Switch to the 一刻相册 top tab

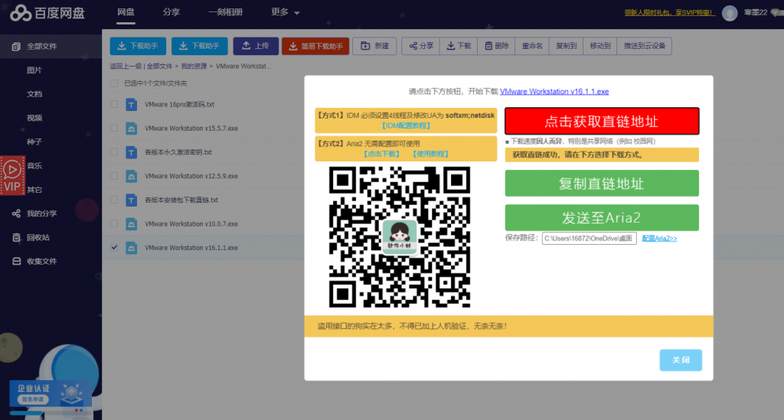[226, 12]
